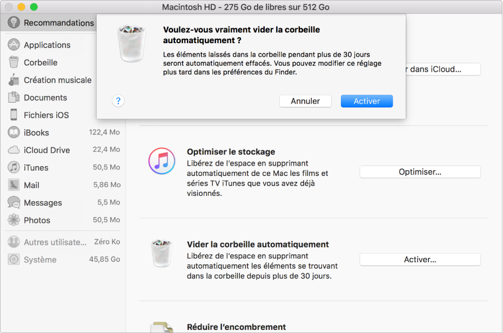
Task: Click the Autres utilisateurs people icon
Action: (x=14, y=242)
